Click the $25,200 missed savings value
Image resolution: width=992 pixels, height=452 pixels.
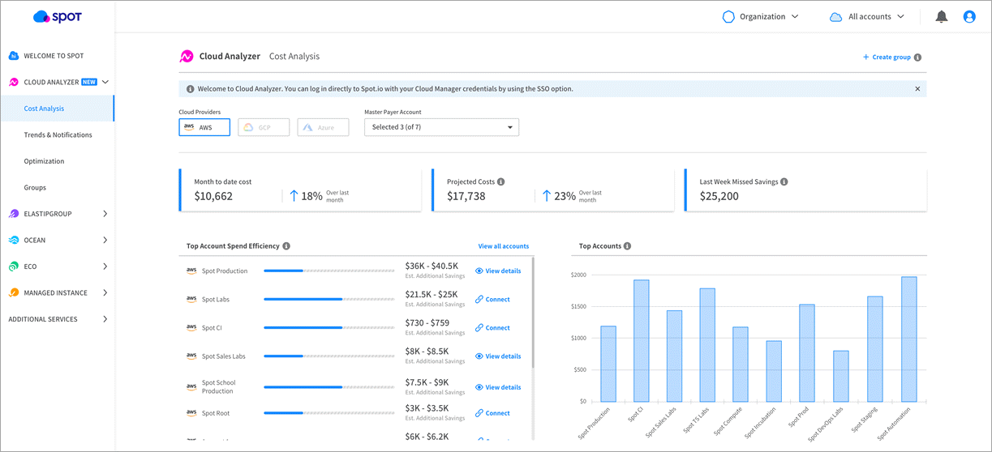pyautogui.click(x=719, y=196)
